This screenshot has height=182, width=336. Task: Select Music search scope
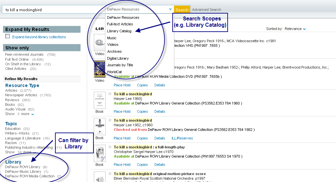click(x=112, y=38)
